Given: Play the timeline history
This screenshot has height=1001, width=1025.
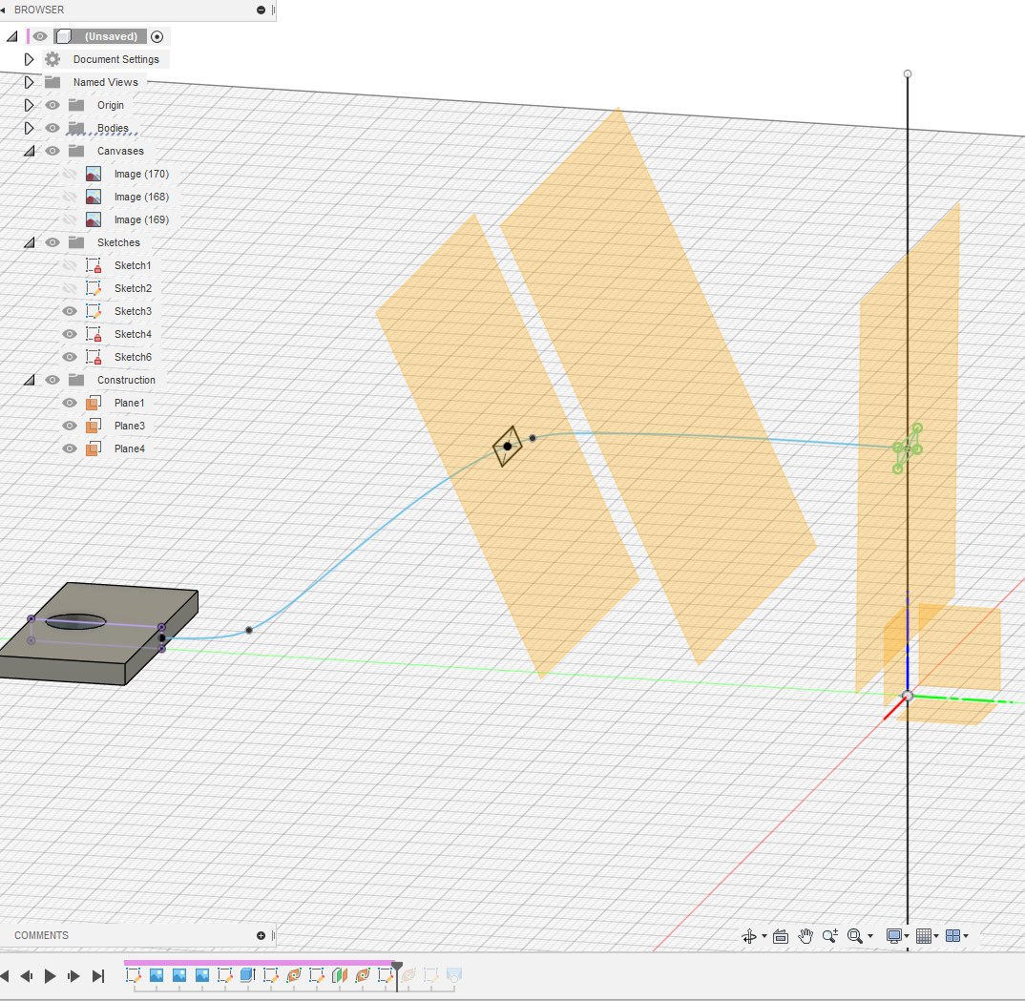Looking at the screenshot, I should [51, 976].
